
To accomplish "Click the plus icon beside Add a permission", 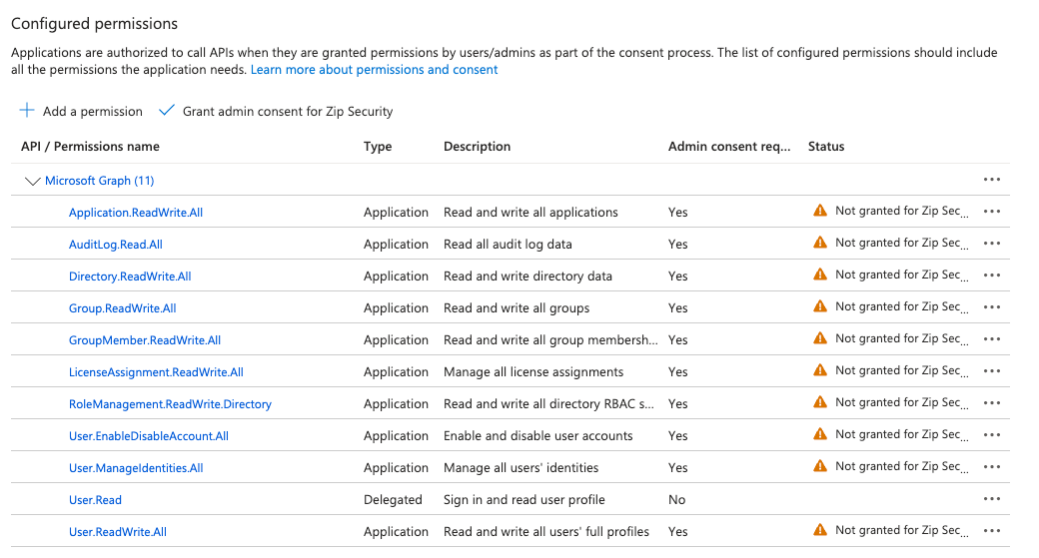I will tap(27, 111).
